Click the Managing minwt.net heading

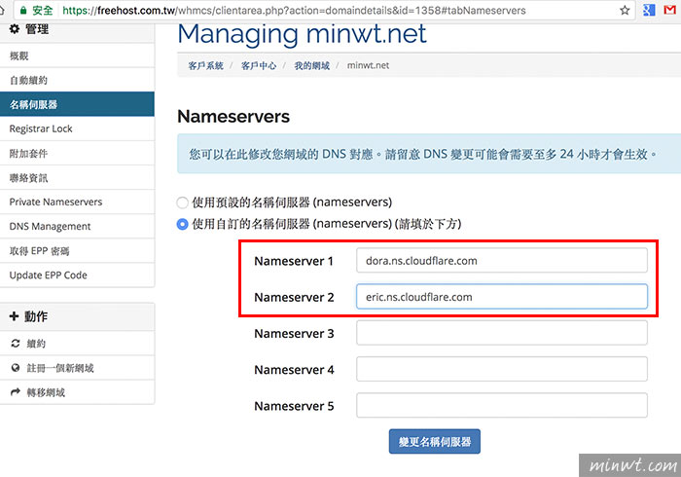[x=303, y=34]
